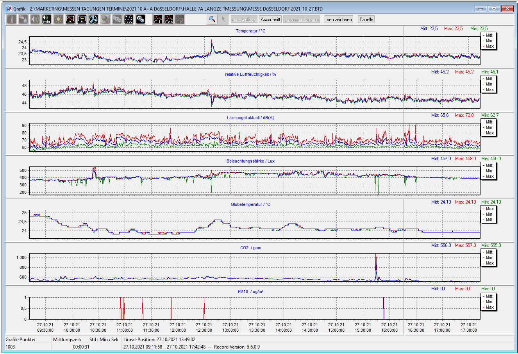518x354 pixels.
Task: Click the time axis label '27.10.21 17:30:00'
Action: (468, 327)
